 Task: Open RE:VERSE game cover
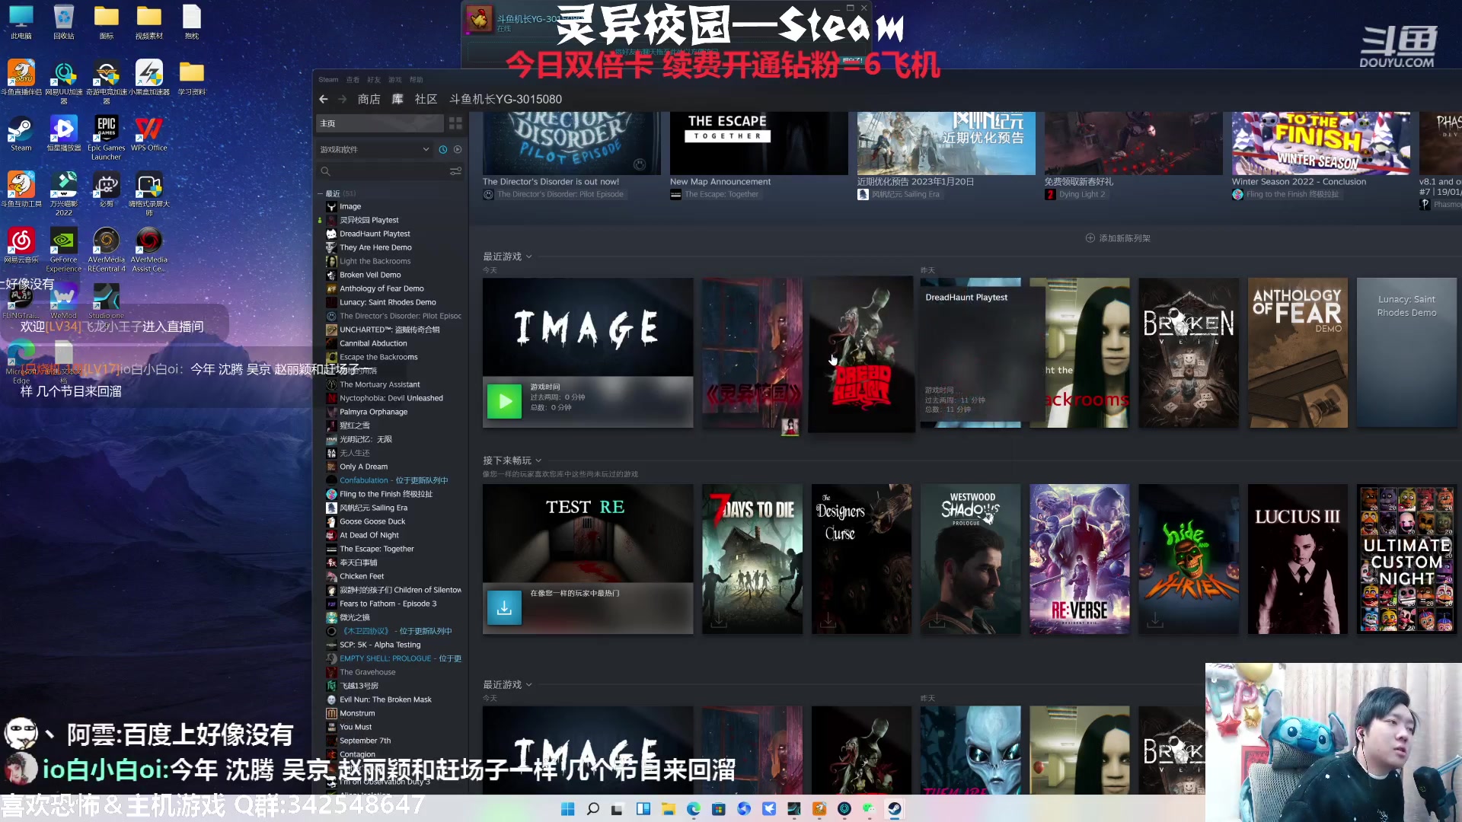[x=1079, y=559]
